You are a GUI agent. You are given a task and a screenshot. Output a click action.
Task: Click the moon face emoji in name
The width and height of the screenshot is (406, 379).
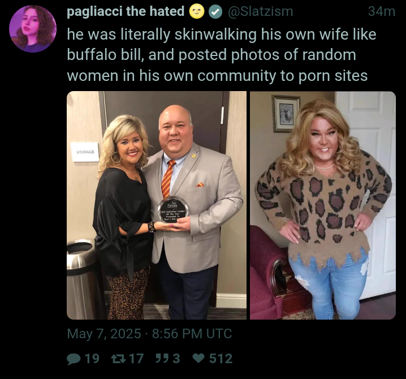pyautogui.click(x=197, y=12)
